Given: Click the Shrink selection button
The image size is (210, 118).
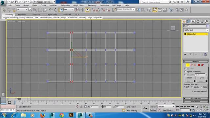Looking at the screenshot, I should 190,78.
